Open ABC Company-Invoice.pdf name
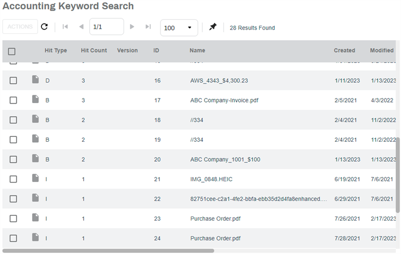 [x=224, y=100]
